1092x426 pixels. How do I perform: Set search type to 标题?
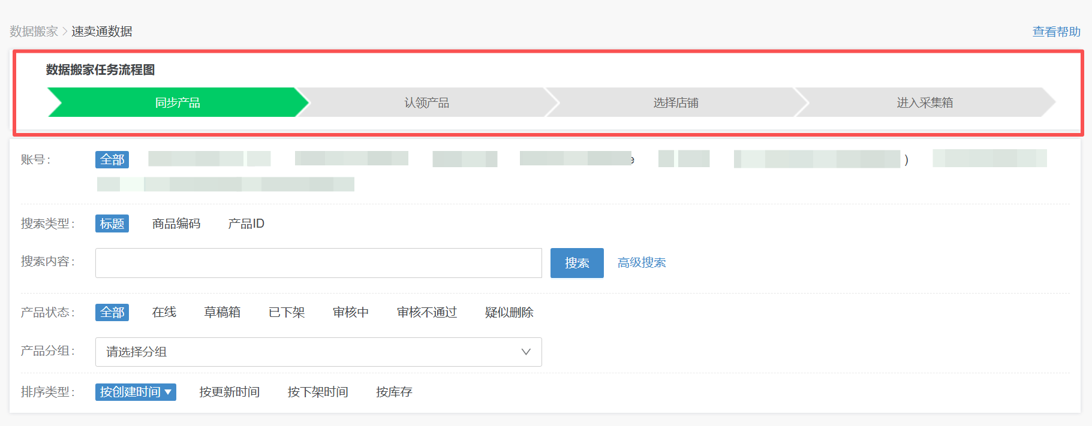click(x=112, y=223)
